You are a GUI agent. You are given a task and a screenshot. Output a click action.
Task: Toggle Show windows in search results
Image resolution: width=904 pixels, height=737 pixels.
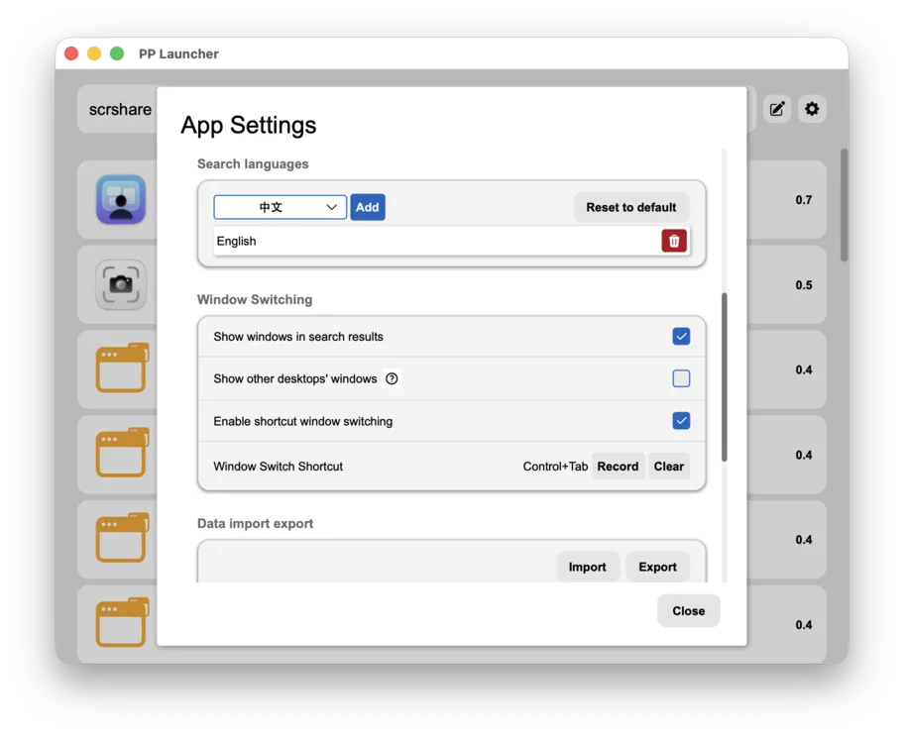[x=681, y=336]
